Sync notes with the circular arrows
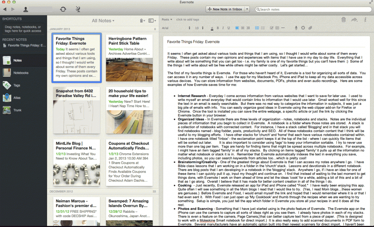This screenshot has width=374, height=227. (x=63, y=9)
